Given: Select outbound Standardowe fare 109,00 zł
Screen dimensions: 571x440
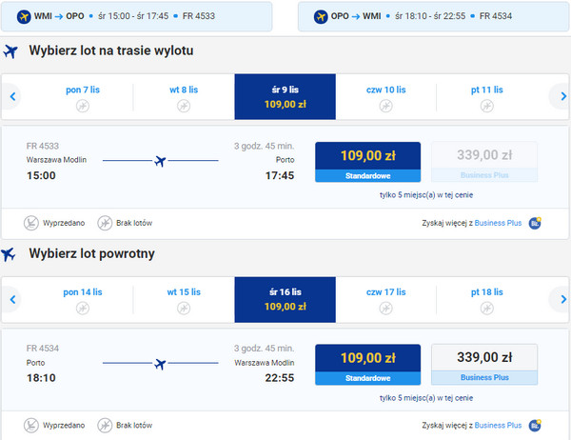Looking at the screenshot, I should [x=367, y=162].
